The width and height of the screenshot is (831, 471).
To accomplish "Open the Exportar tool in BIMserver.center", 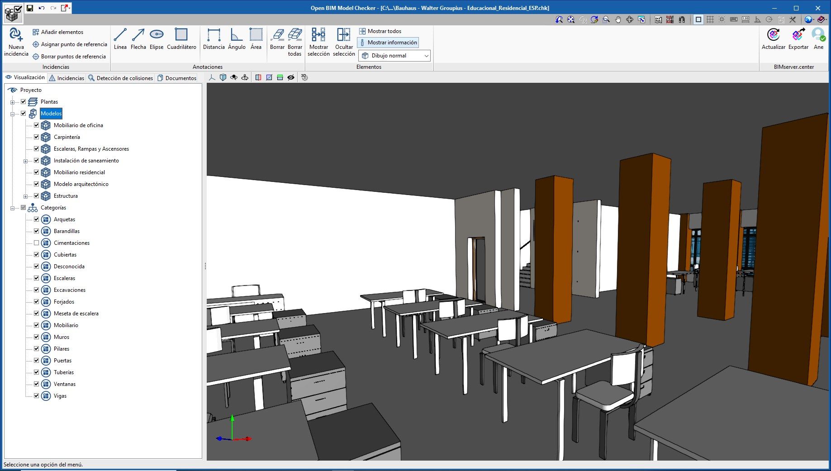I will (798, 40).
